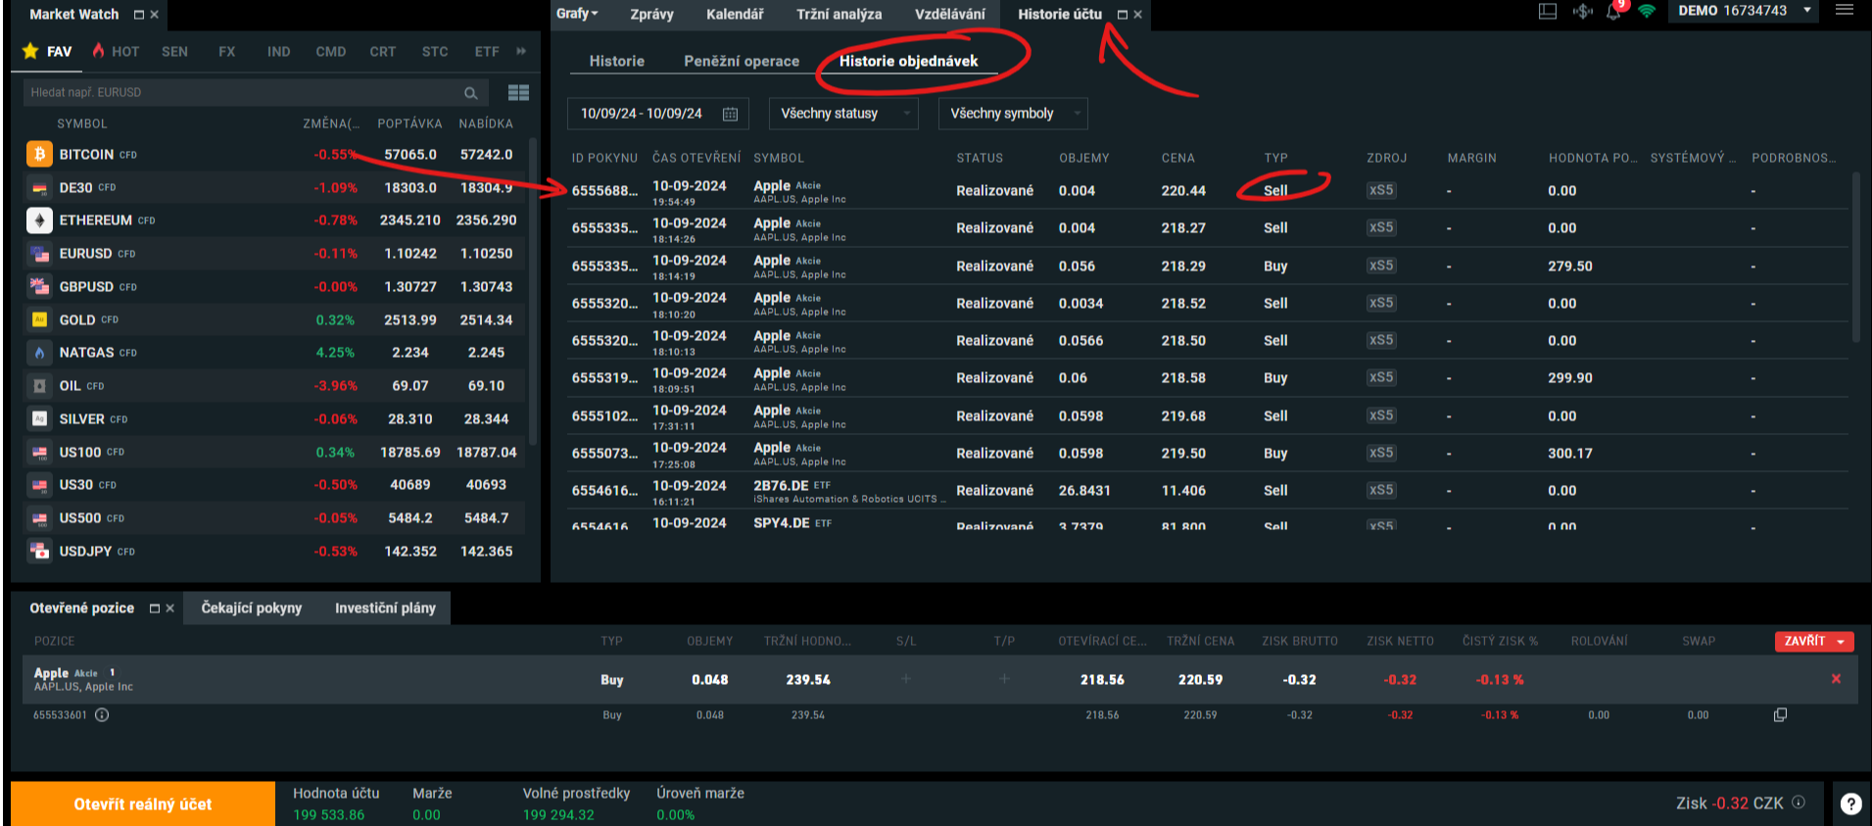Image resolution: width=1872 pixels, height=826 pixels.
Task: Close the Apple position with red X
Action: tap(1835, 679)
